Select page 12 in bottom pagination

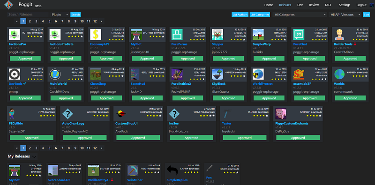pyautogui.click(x=95, y=148)
